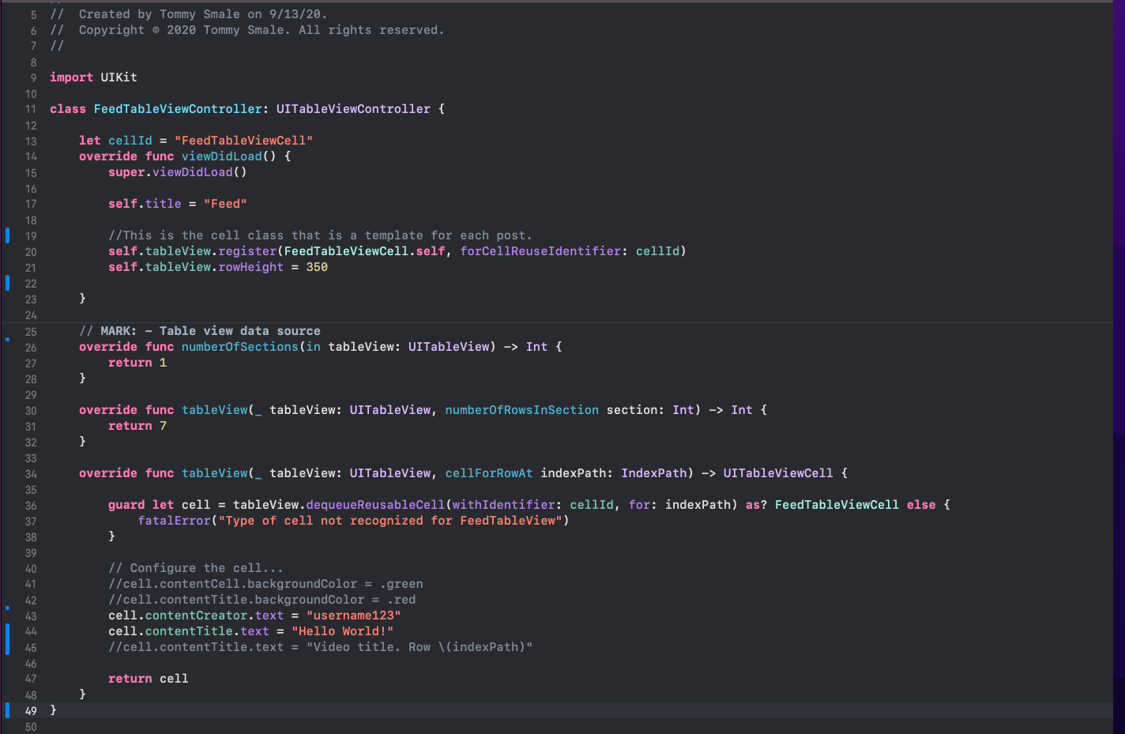Click the blue dot indicator near line 43
The width and height of the screenshot is (1125, 734).
(x=6, y=608)
